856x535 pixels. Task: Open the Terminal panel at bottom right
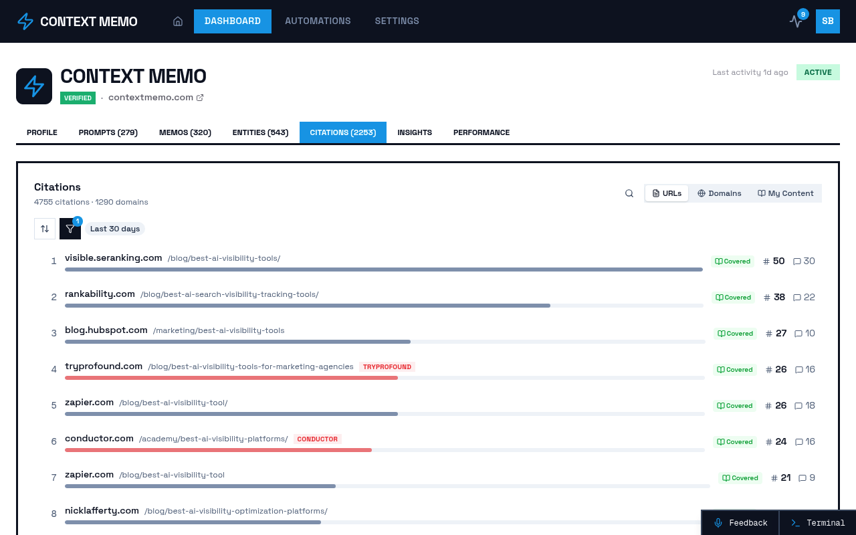817,522
